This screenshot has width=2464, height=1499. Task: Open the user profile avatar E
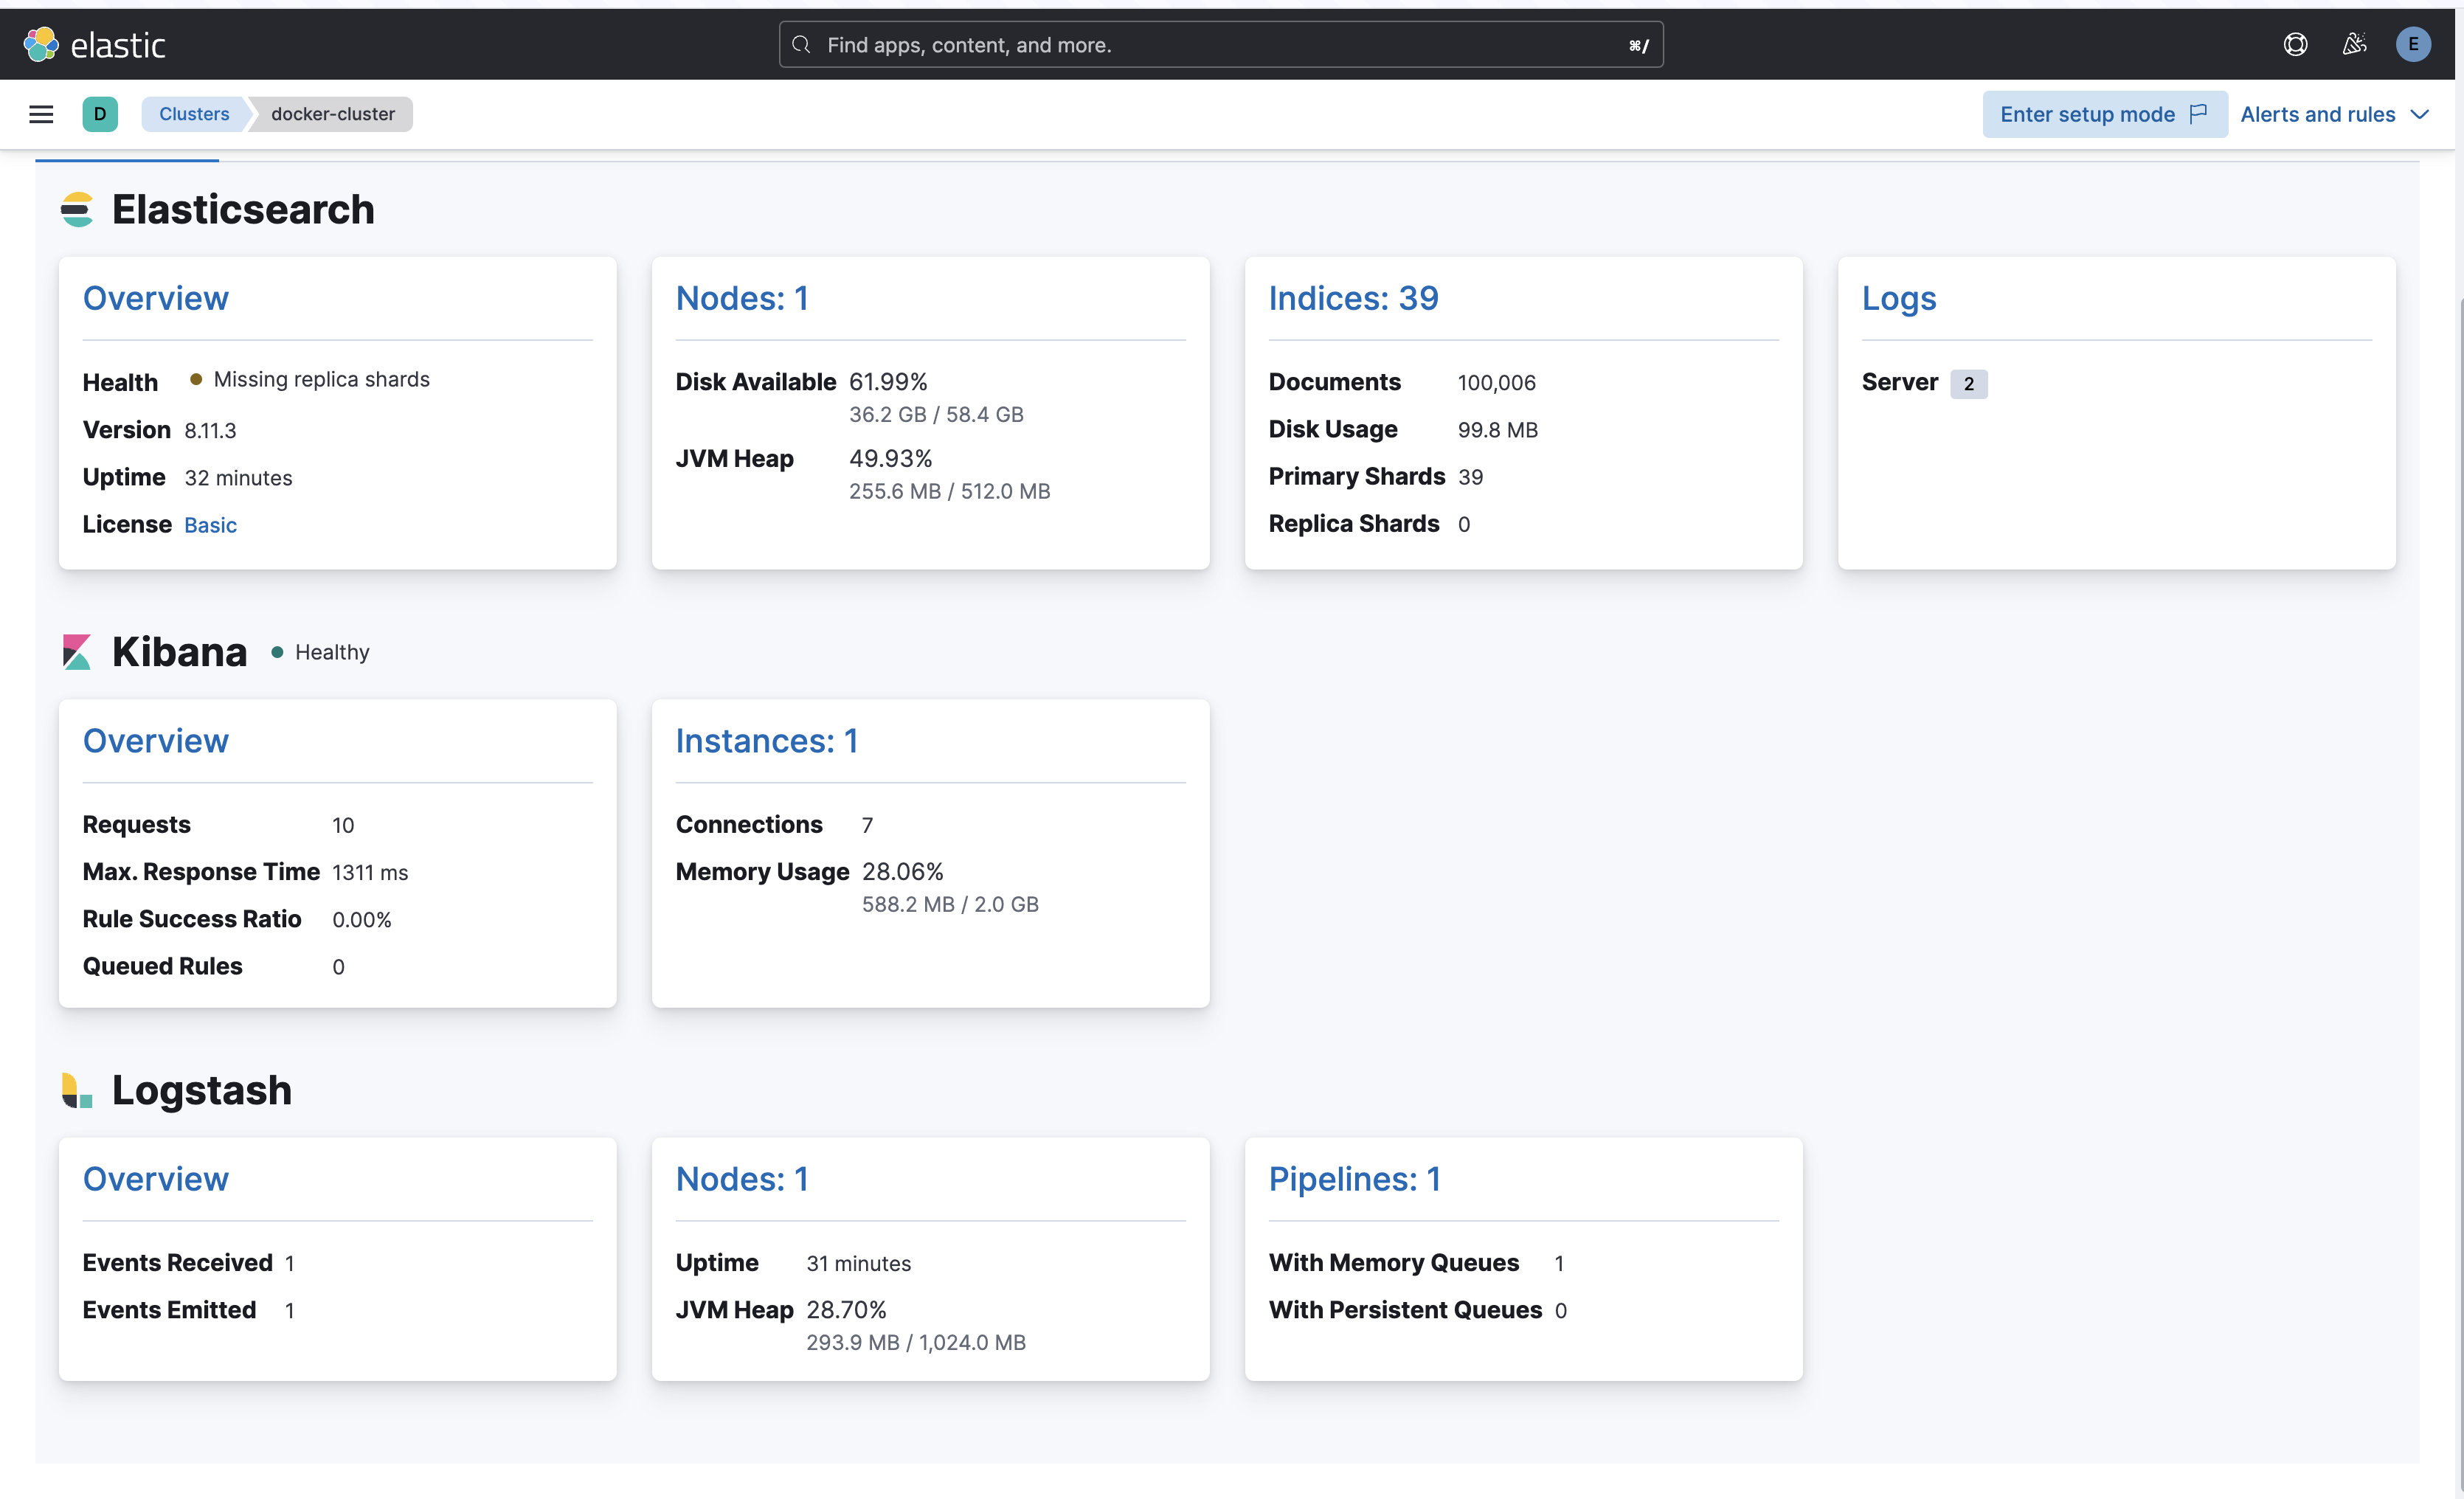(2412, 44)
